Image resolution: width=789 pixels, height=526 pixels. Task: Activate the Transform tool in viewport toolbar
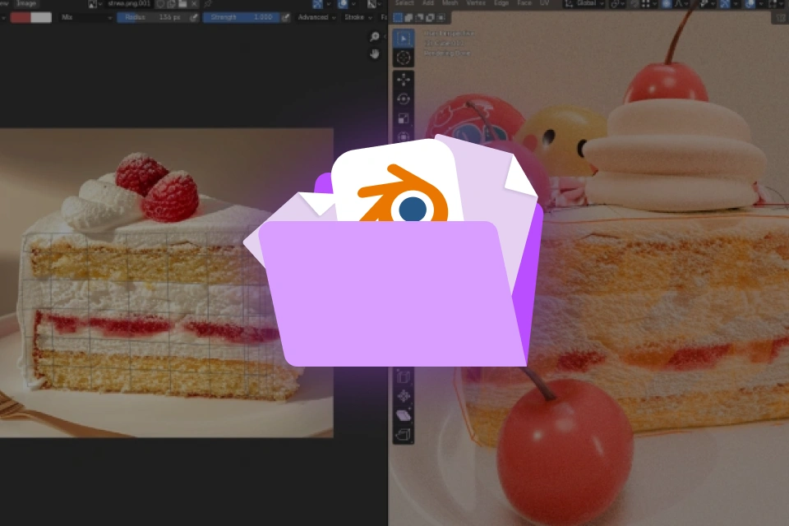click(x=403, y=137)
